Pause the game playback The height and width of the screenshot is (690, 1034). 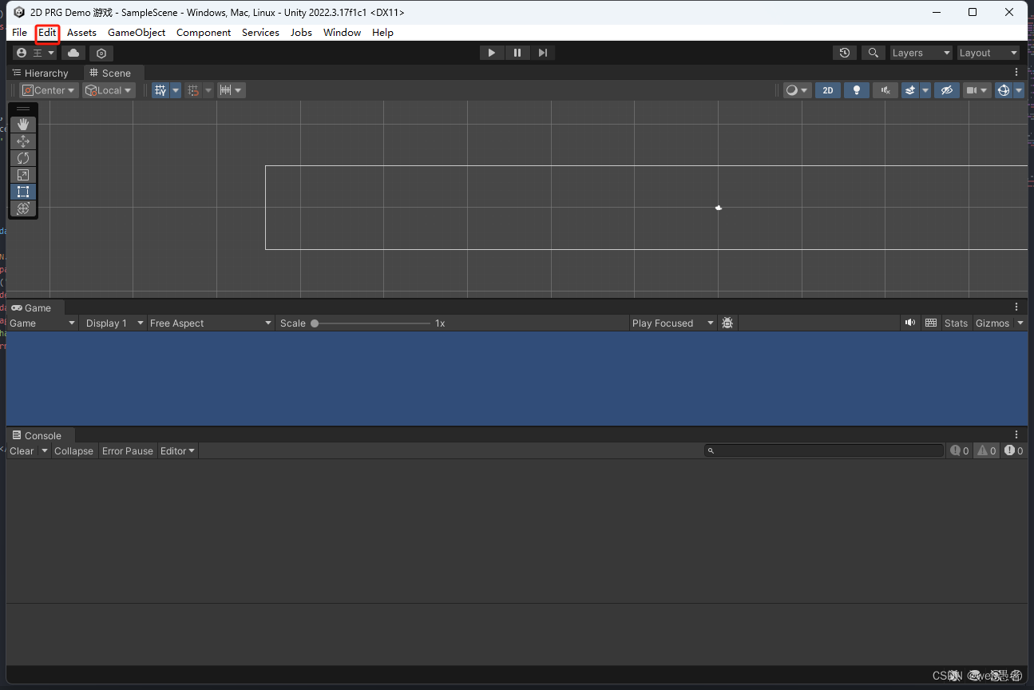[517, 53]
